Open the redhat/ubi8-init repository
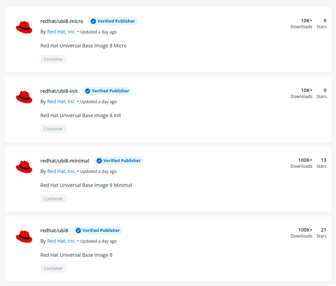Image resolution: width=336 pixels, height=286 pixels. (59, 91)
